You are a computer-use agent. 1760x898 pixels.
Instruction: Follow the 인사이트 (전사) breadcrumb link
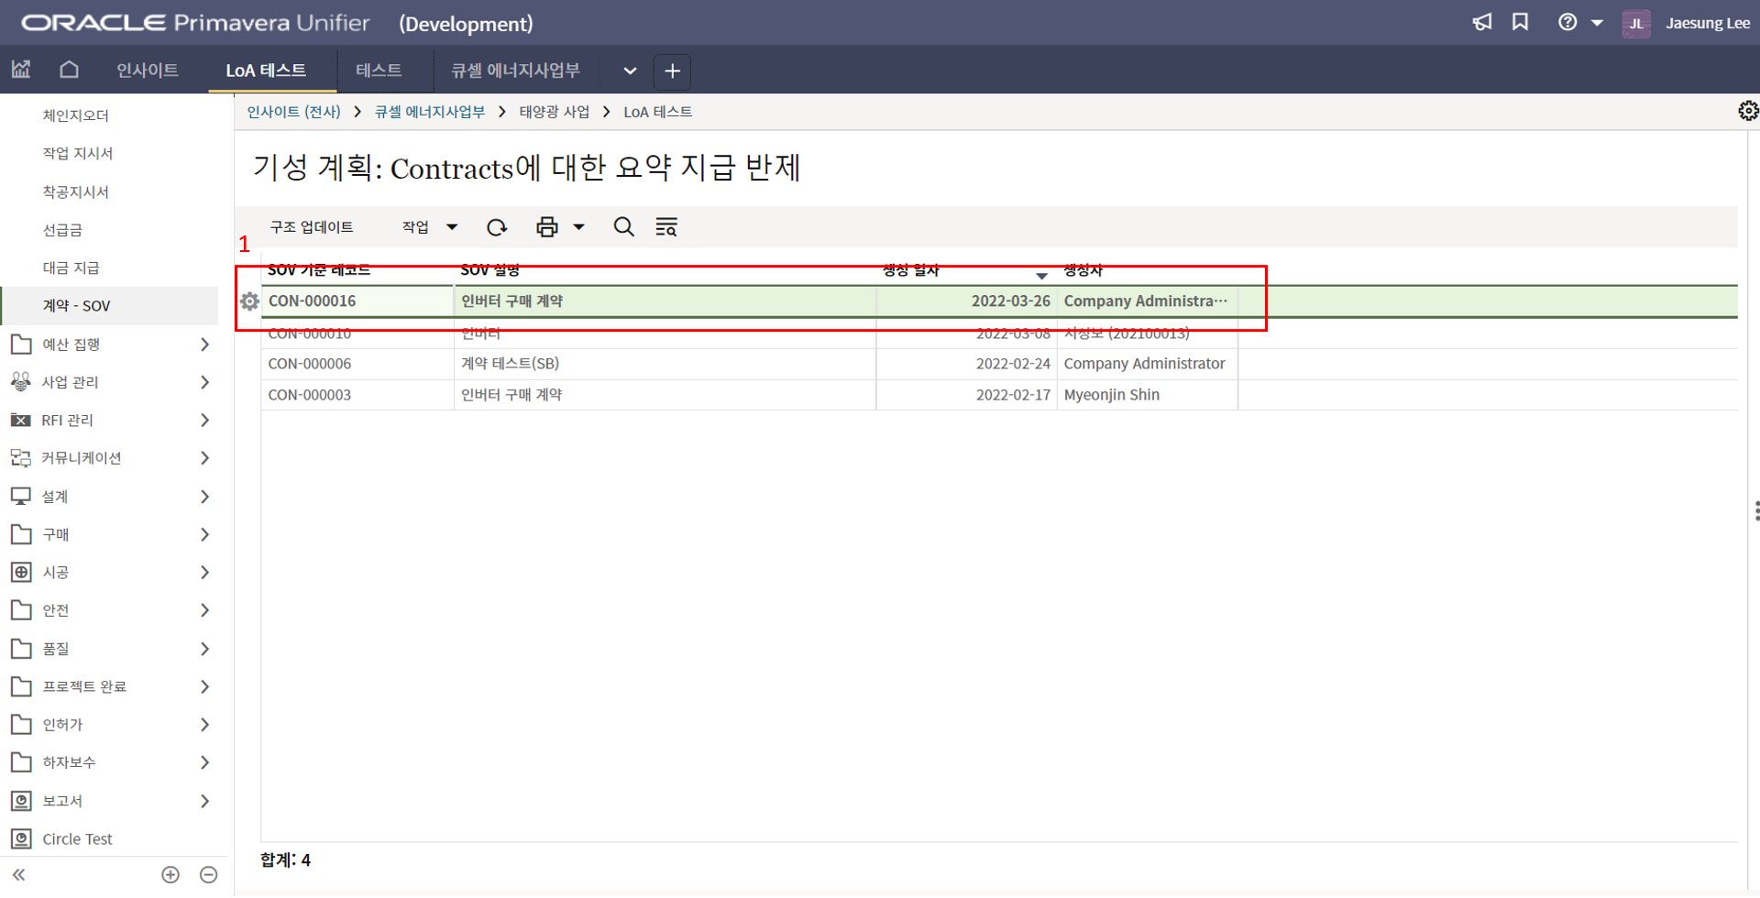(293, 112)
